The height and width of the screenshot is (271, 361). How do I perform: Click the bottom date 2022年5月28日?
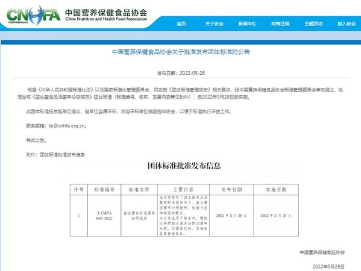pos(328,267)
